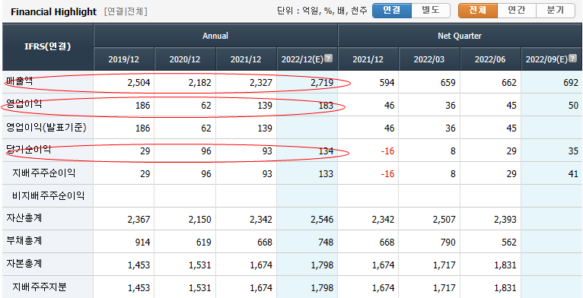Screen dimensions: 583x298
Task: Click the Net Quarter group header
Action: tap(460, 36)
